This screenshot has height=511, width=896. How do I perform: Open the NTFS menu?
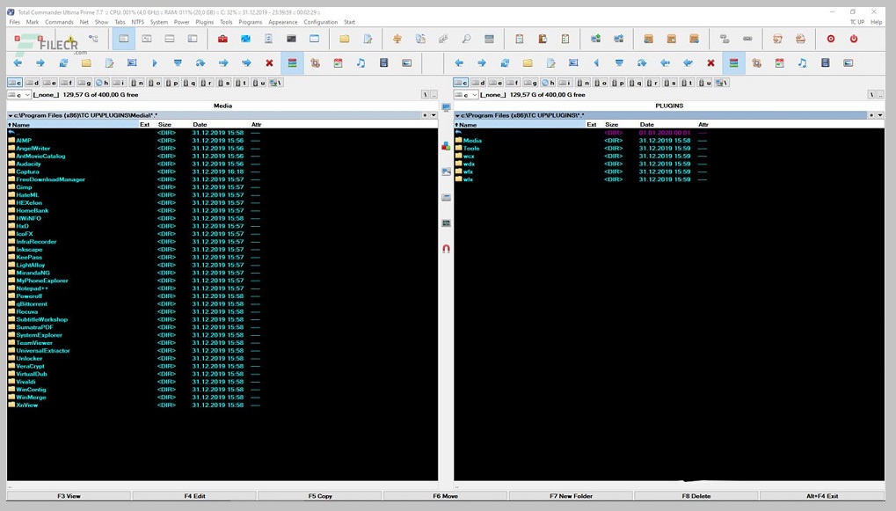[138, 22]
